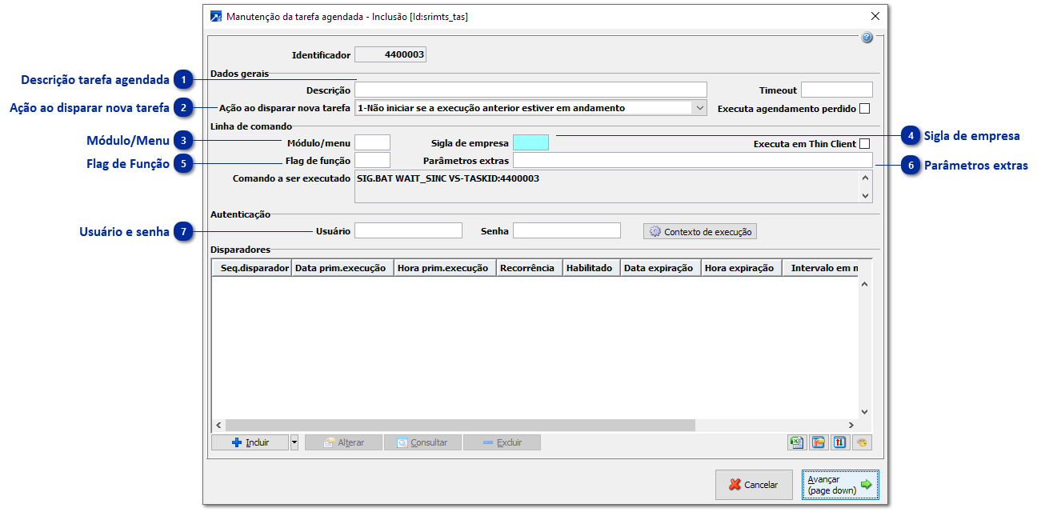
Task: Toggle Executa em Thin Client checkbox
Action: point(864,144)
